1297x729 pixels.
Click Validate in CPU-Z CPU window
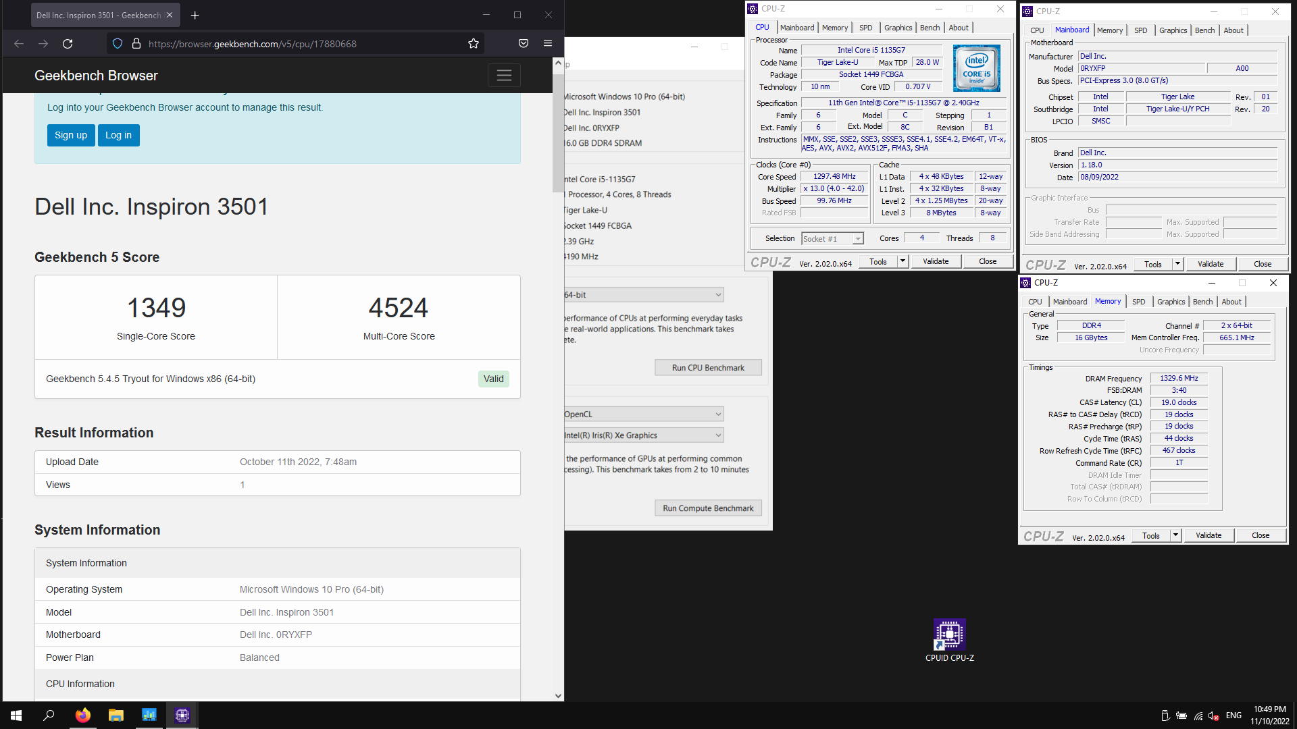(936, 262)
